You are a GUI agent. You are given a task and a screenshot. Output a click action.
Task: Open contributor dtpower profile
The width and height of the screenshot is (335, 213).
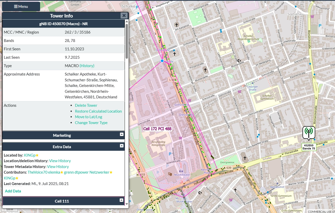[x=81, y=172]
